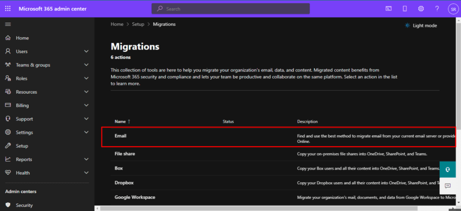
Task: Expand the Reports chevron
Action: point(86,159)
